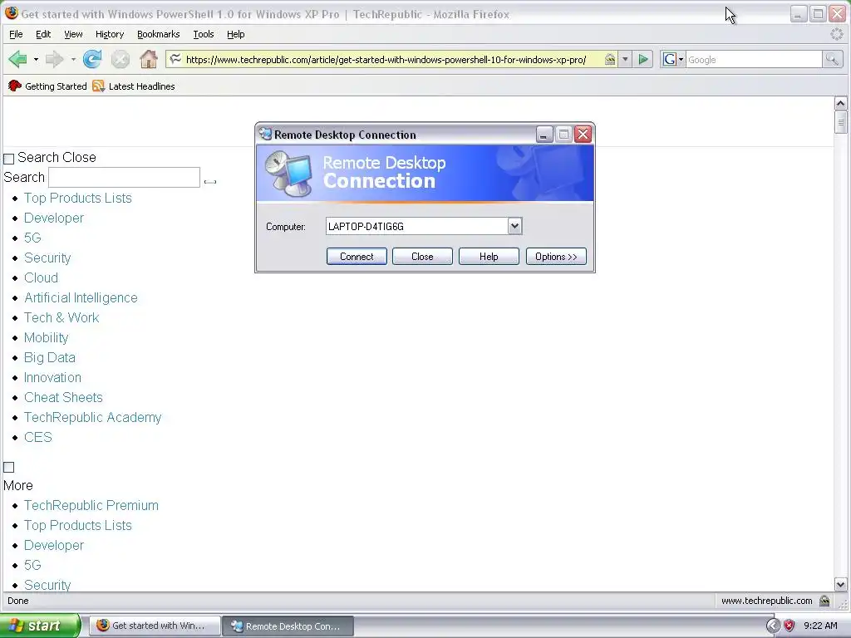Image resolution: width=851 pixels, height=638 pixels.
Task: Open the TechRepublic Premium link
Action: (91, 505)
